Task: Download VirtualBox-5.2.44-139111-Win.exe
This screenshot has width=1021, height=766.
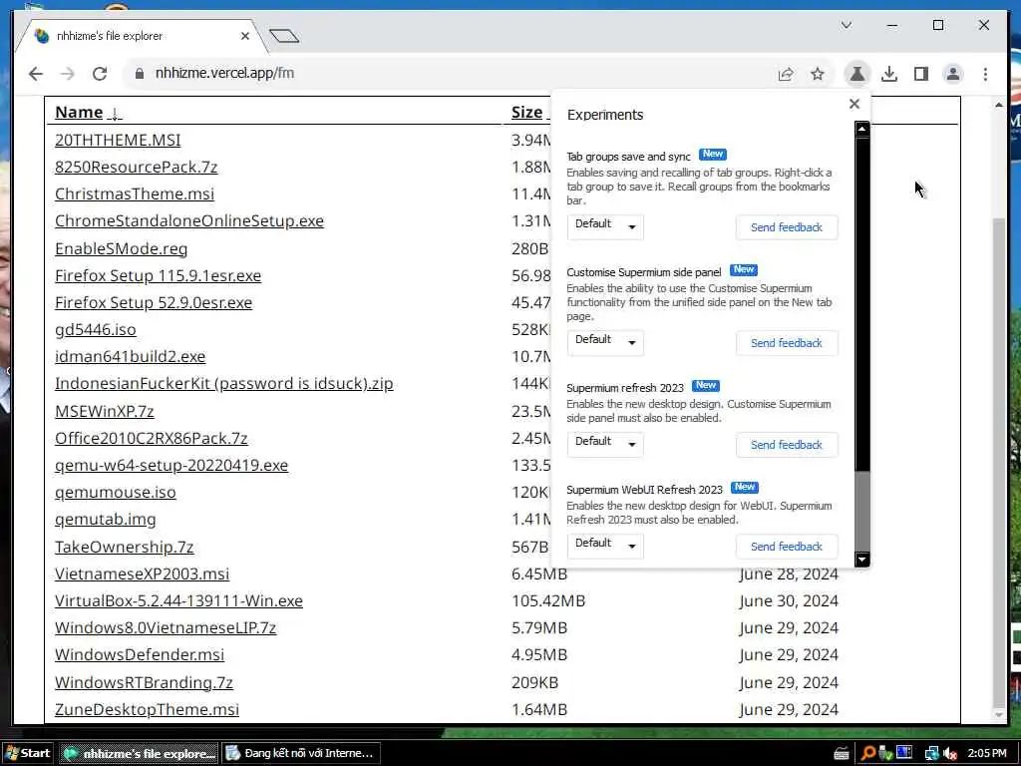Action: (178, 600)
